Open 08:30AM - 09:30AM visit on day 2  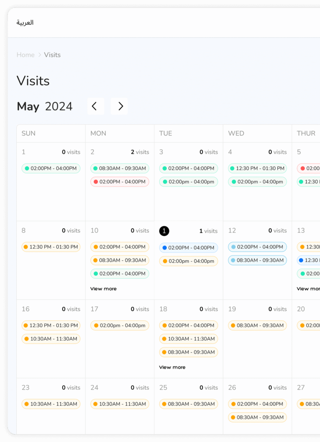coord(119,168)
